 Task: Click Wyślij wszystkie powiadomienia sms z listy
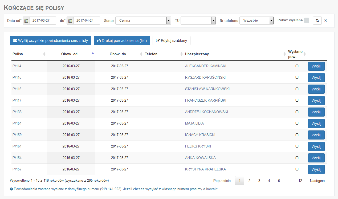[x=51, y=41]
